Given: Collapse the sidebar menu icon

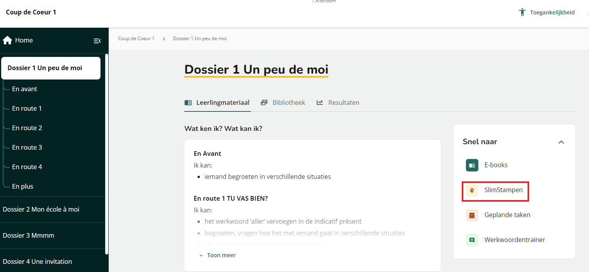Looking at the screenshot, I should point(97,41).
